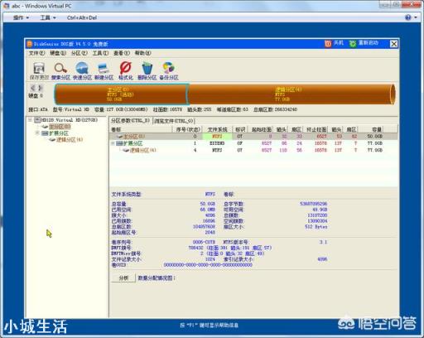This screenshot has height=338, width=424.
Task: Select 主分区(0) row in partition table
Action: click(253, 137)
